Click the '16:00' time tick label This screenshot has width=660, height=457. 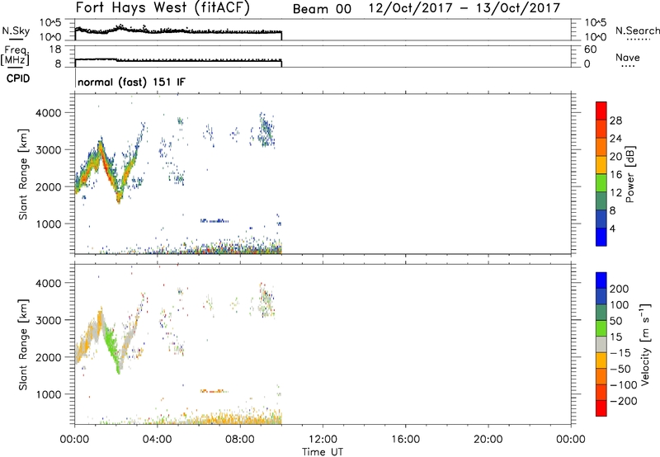(x=405, y=440)
